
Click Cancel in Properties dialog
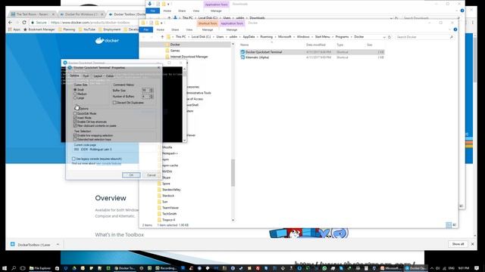tap(152, 175)
